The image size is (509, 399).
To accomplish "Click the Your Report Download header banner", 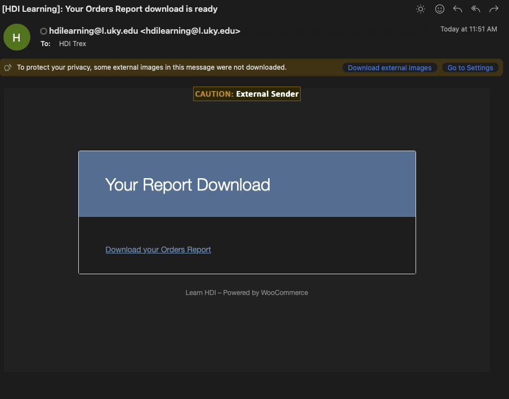I will pos(247,183).
